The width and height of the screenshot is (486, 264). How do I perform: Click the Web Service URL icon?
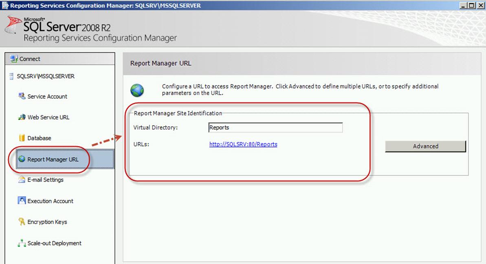click(22, 117)
